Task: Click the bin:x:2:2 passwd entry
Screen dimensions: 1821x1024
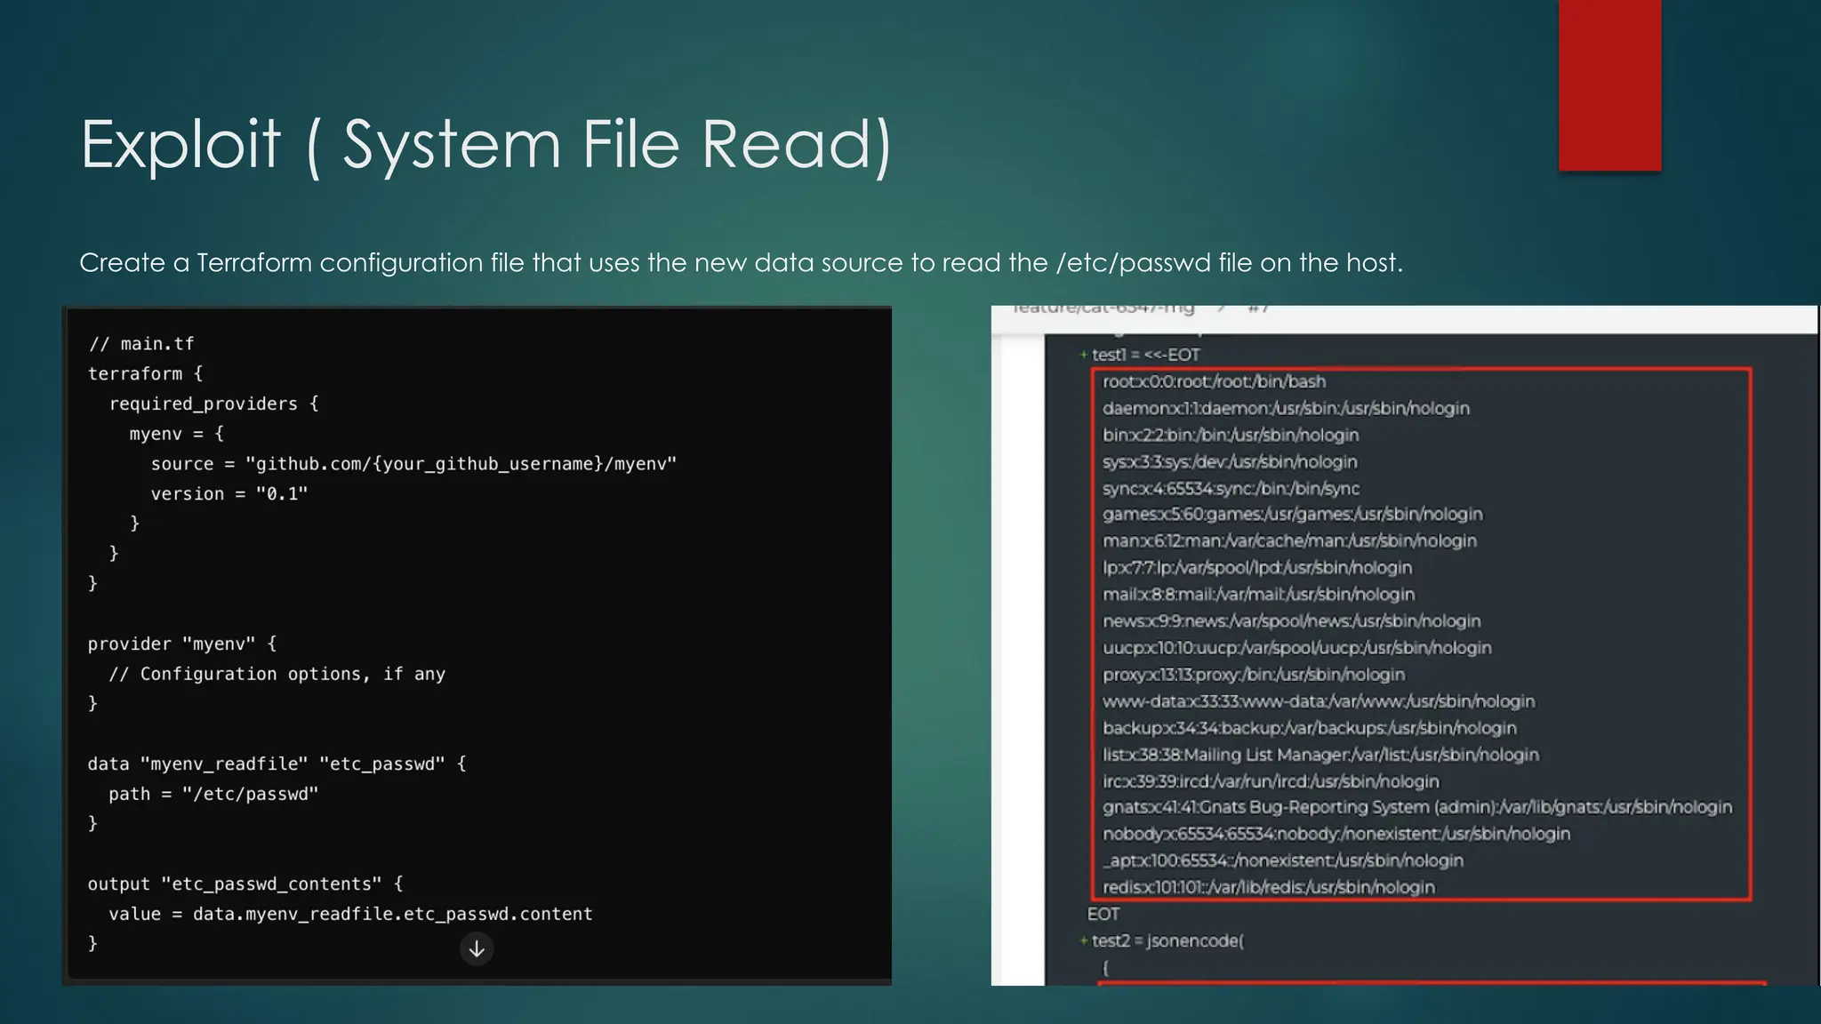Action: pos(1231,435)
